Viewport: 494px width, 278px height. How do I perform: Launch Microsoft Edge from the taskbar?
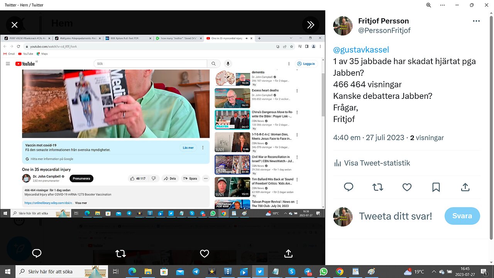click(x=132, y=271)
